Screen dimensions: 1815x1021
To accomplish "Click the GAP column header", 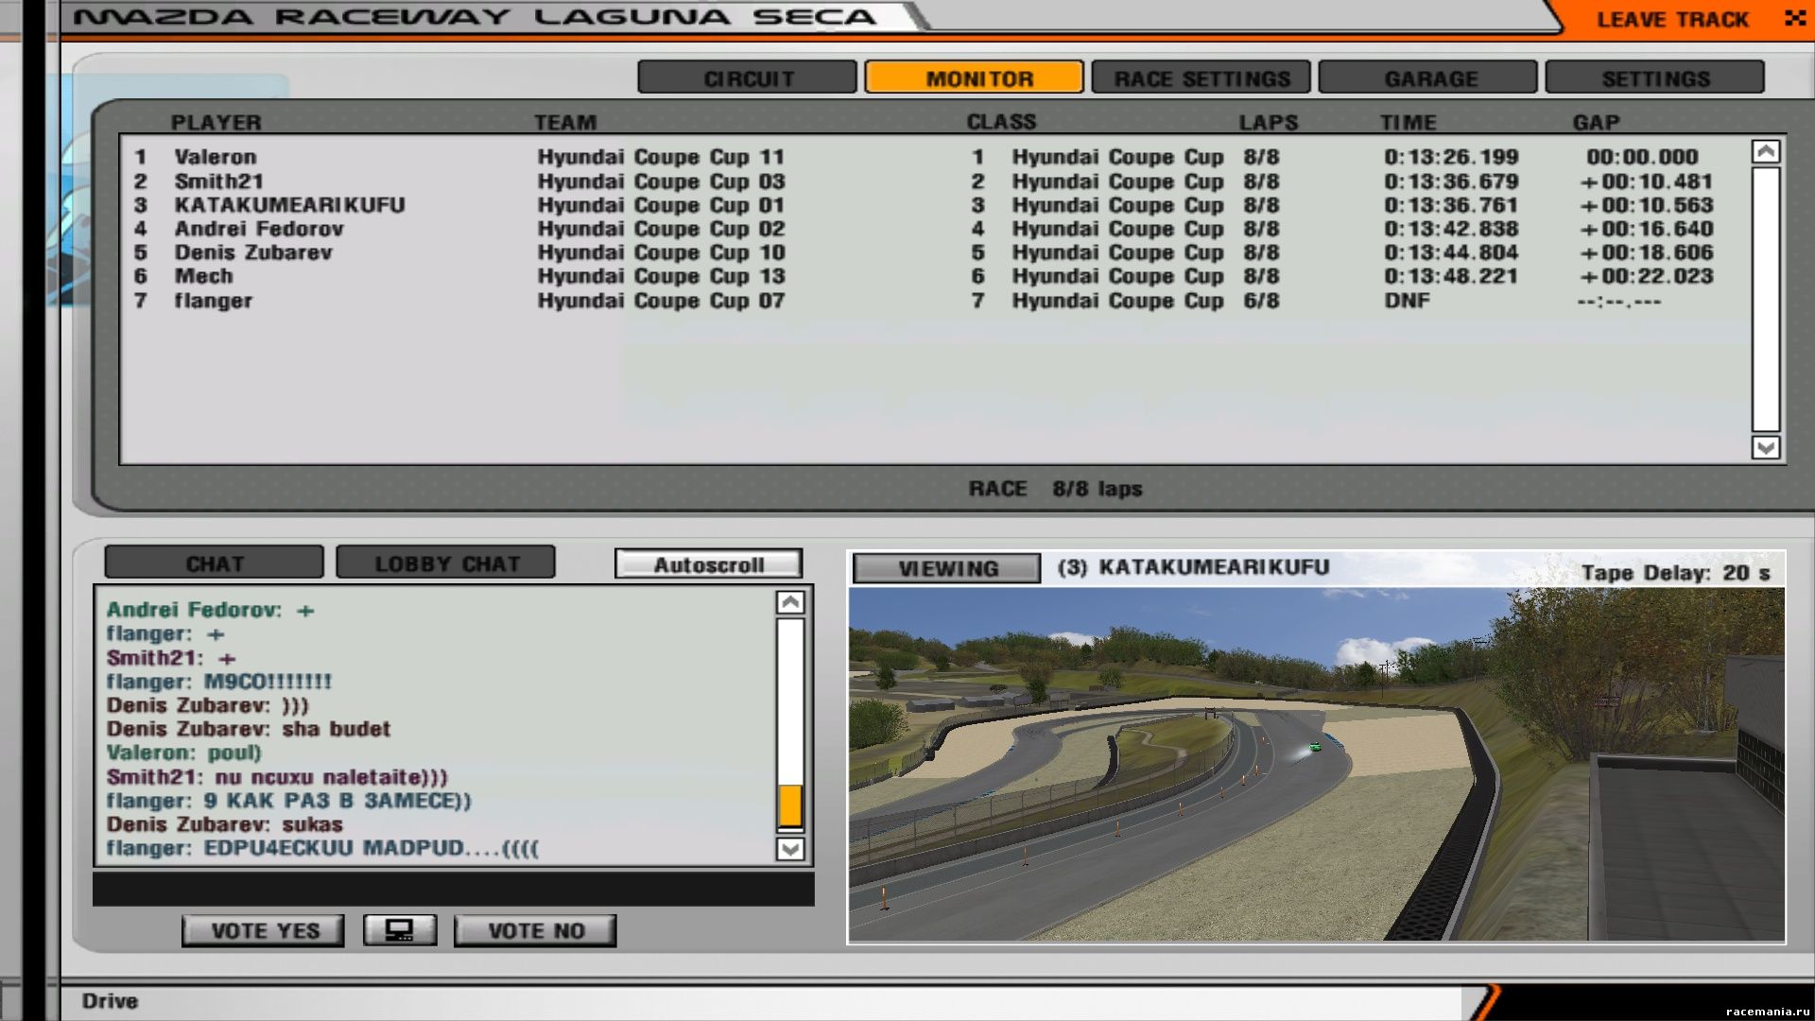I will (1596, 122).
